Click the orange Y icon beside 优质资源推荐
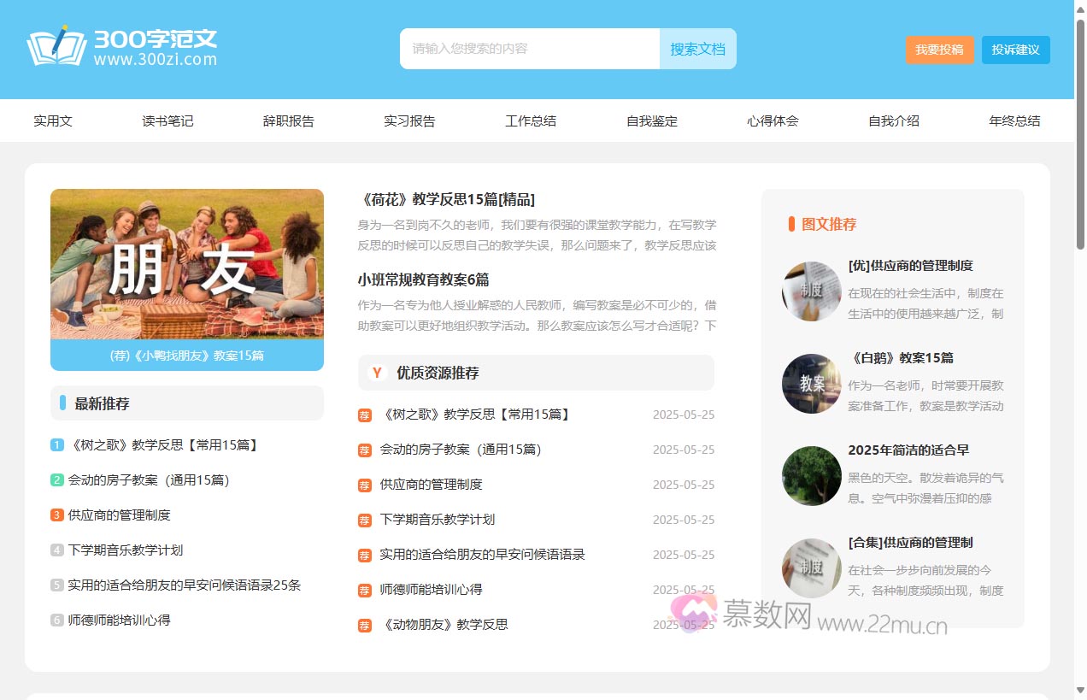This screenshot has width=1087, height=700. pyautogui.click(x=377, y=373)
